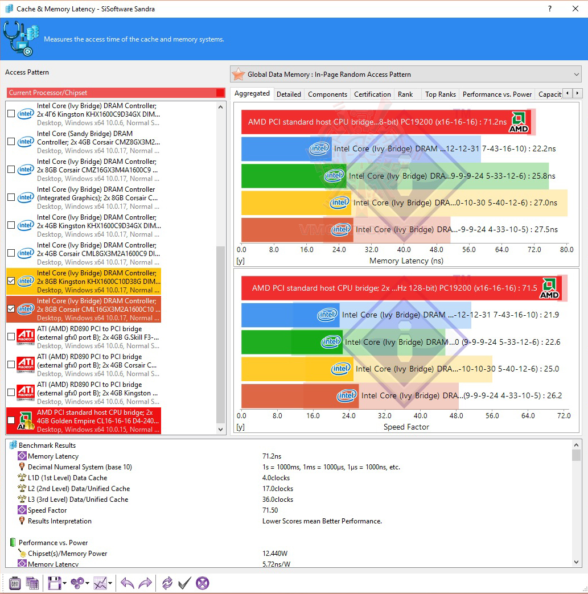Click the green 25.8ns Ivy Bridge bar
This screenshot has width=588, height=594.
[x=294, y=176]
